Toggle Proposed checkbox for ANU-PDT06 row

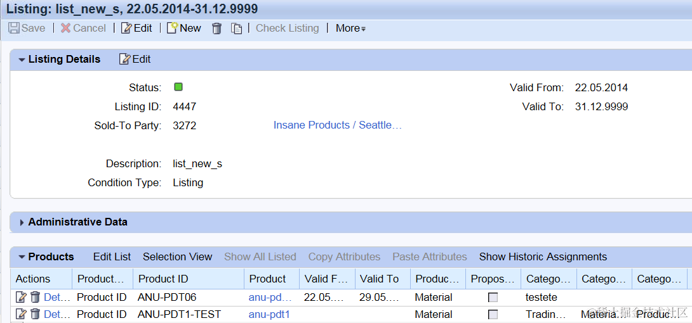[x=493, y=298]
